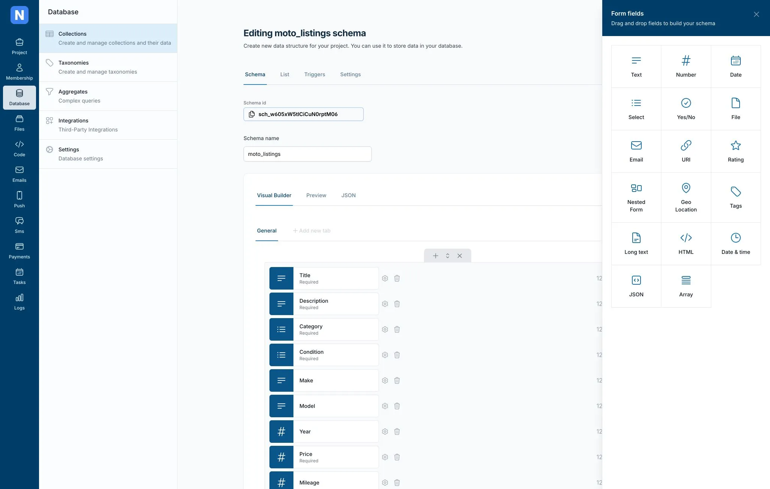Switch to the List tab
770x489 pixels.
285,74
